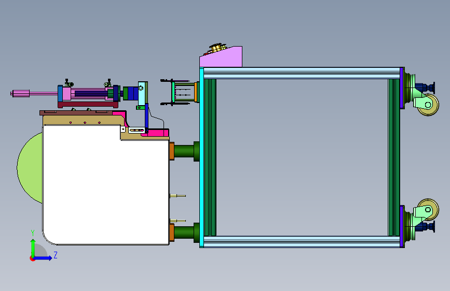Click the upper orange flange block
450x291 pixels.
pyautogui.click(x=172, y=151)
